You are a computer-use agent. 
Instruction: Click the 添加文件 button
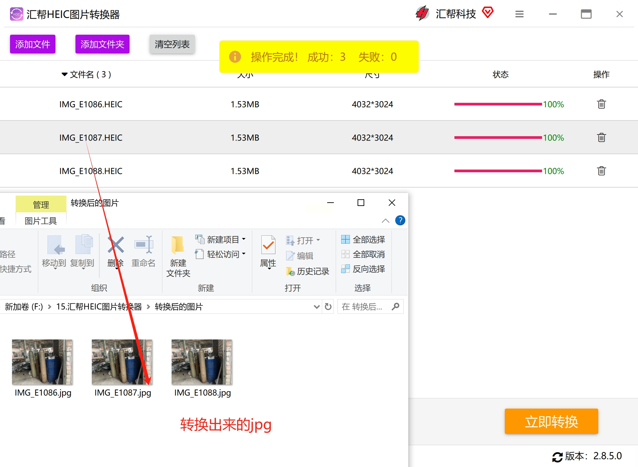pos(33,44)
